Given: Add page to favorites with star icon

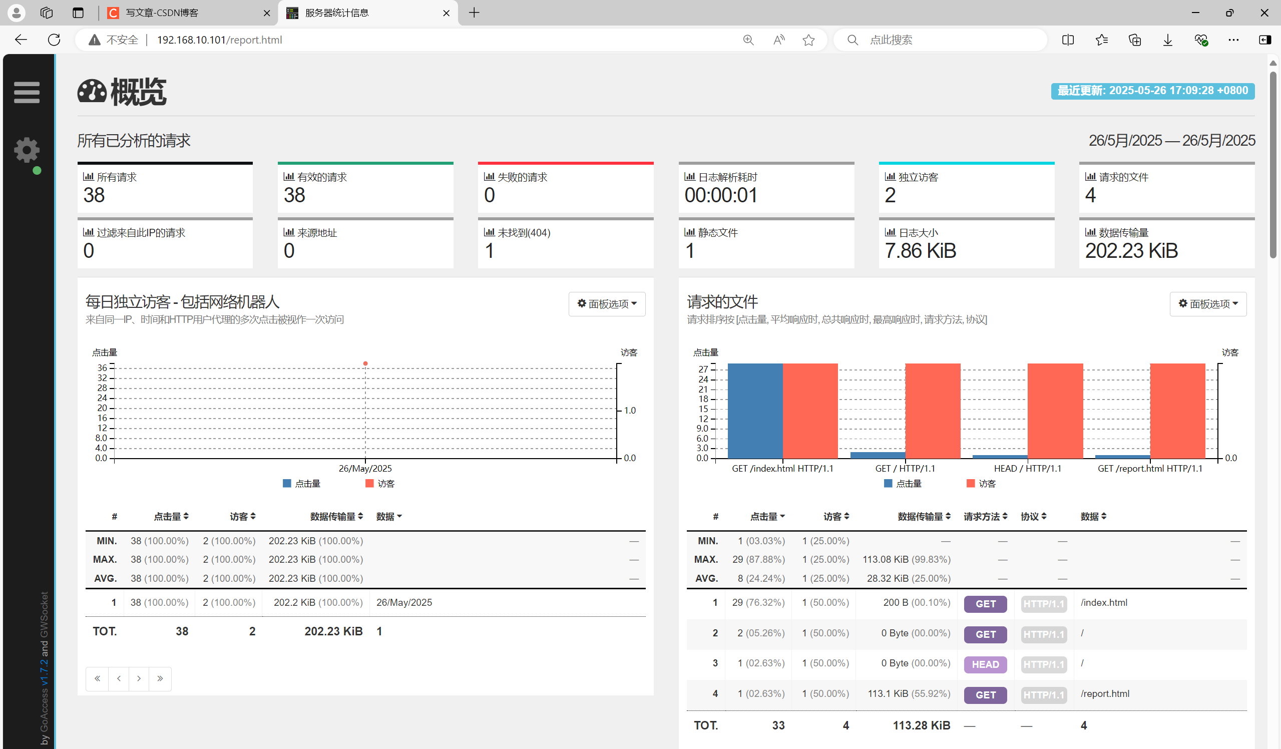Looking at the screenshot, I should (x=808, y=40).
